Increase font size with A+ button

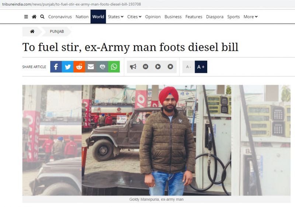pos(201,67)
